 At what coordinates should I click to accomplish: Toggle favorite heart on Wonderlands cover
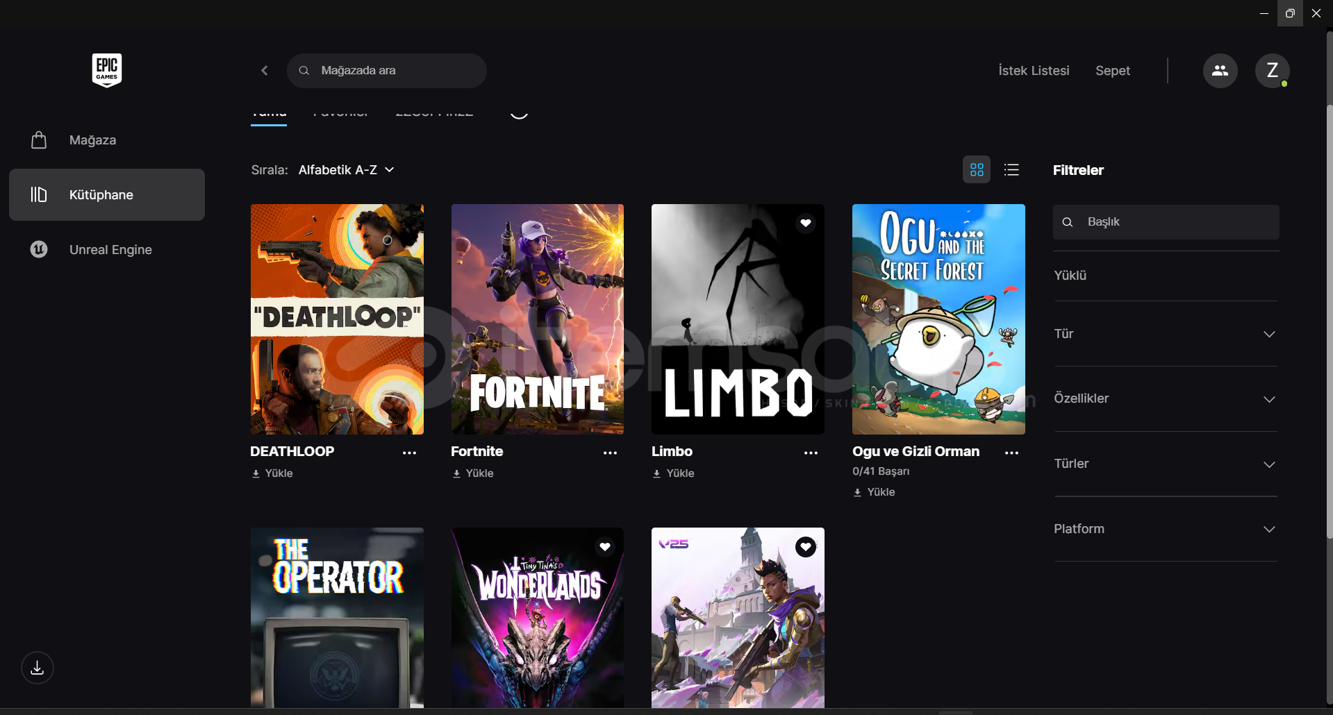605,547
